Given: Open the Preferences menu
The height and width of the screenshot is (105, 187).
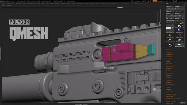Looking at the screenshot, I should click(x=80, y=3).
